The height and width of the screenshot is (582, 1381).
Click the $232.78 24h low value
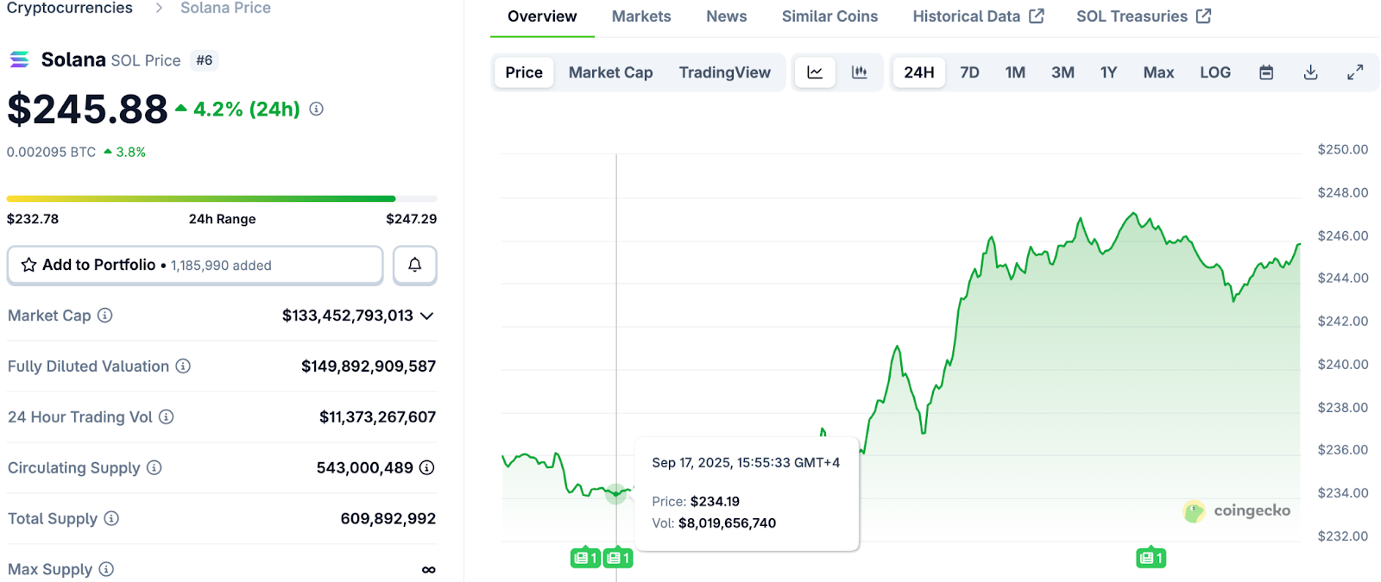(33, 219)
